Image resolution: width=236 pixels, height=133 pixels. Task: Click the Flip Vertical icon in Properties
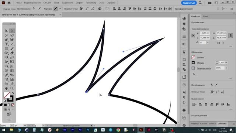click(x=223, y=43)
